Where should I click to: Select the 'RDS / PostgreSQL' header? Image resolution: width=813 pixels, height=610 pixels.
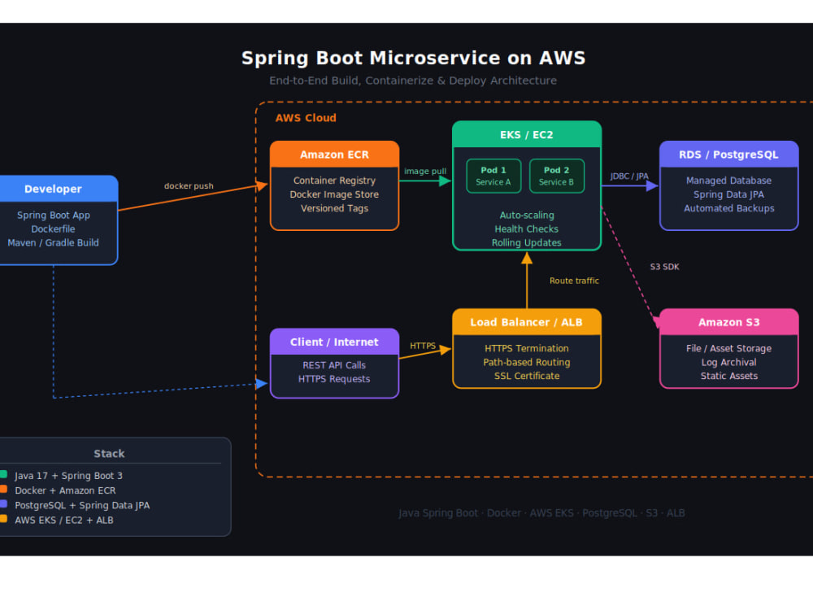coord(729,155)
